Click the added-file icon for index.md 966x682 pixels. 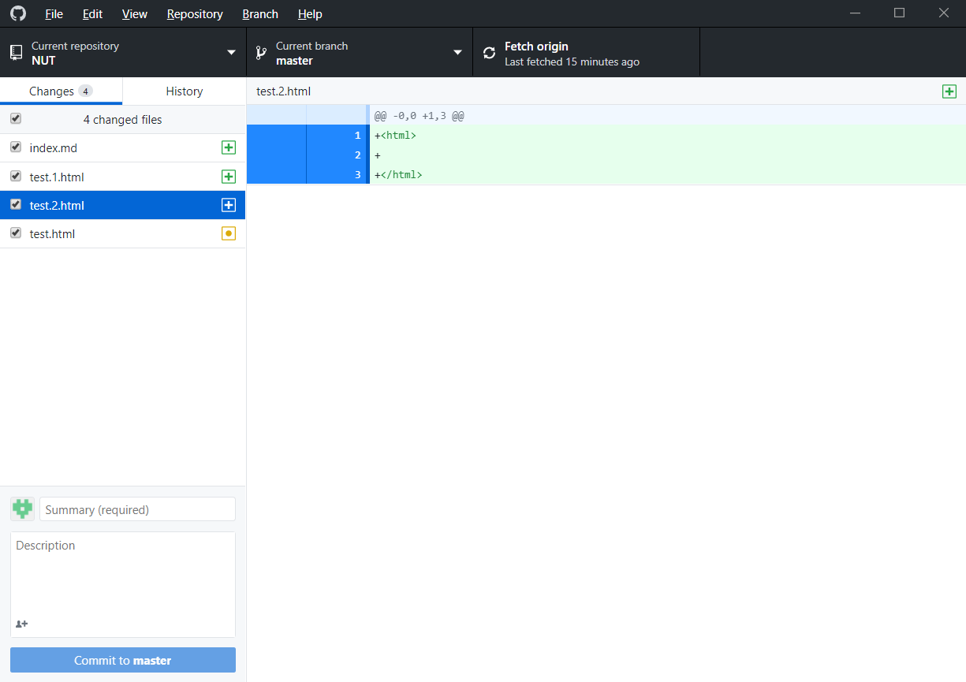[229, 147]
